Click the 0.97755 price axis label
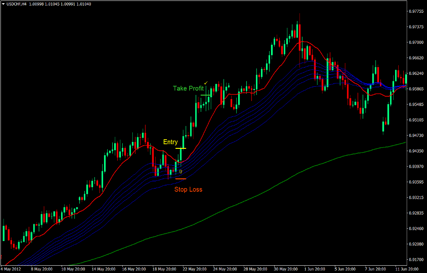This screenshot has width=427, height=273. [x=417, y=11]
